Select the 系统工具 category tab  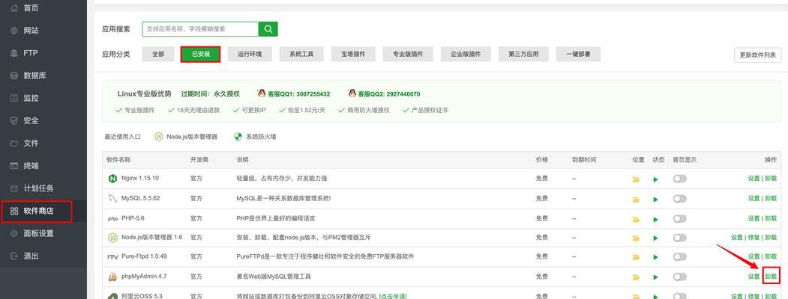[301, 54]
